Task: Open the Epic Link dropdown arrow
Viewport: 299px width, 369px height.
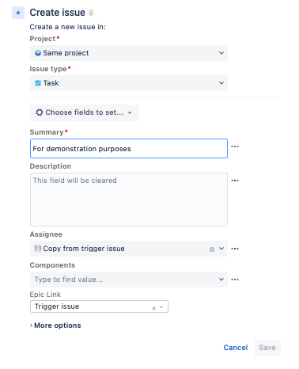Action: (161, 307)
